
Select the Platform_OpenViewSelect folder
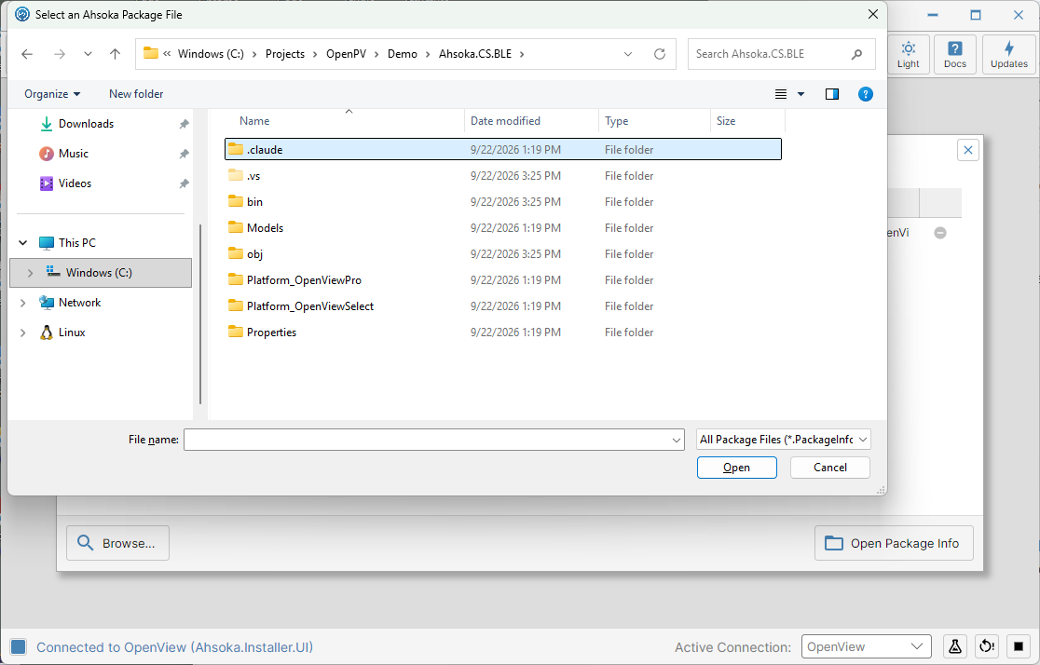[x=502, y=306]
